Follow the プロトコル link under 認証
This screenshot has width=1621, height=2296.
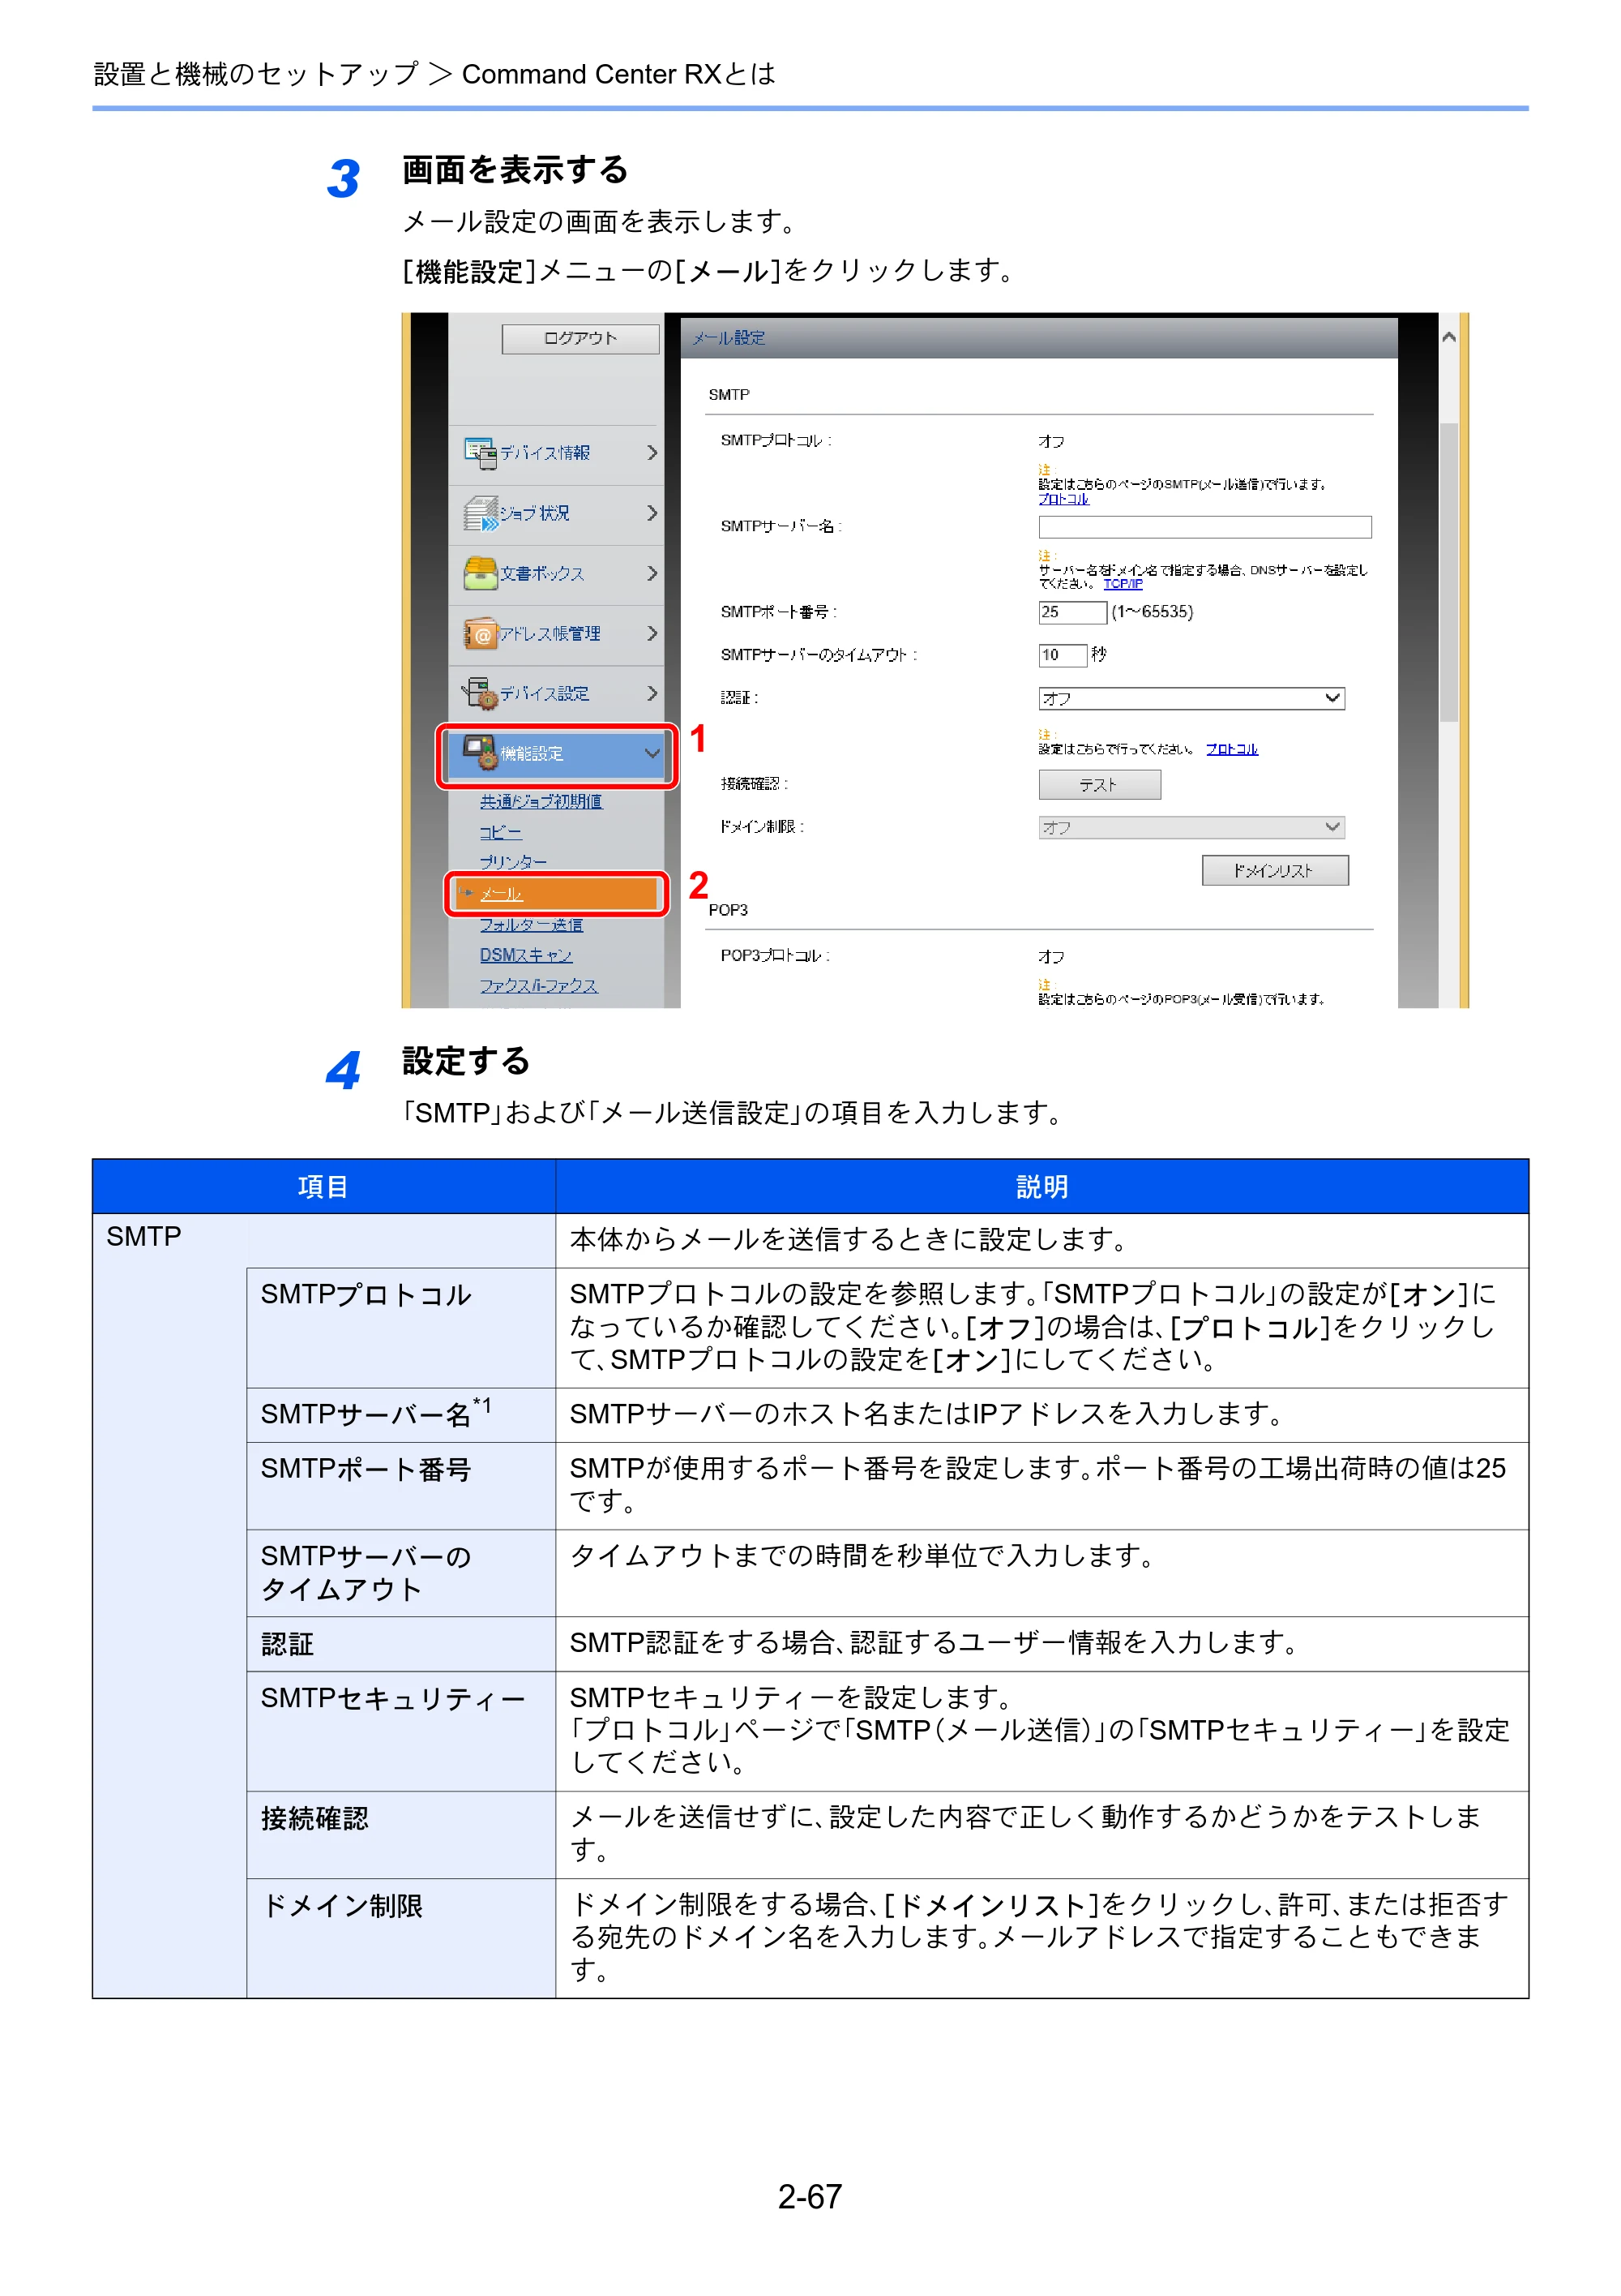click(1231, 749)
